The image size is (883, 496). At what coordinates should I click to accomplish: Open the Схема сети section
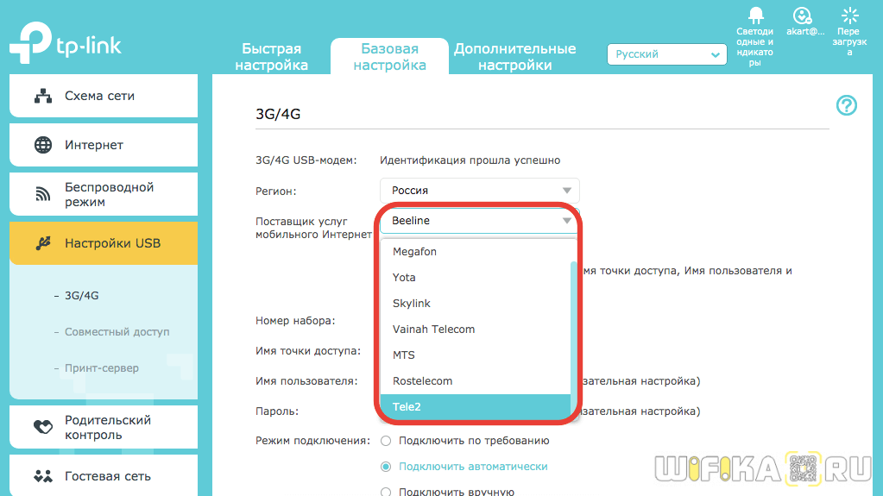click(104, 96)
